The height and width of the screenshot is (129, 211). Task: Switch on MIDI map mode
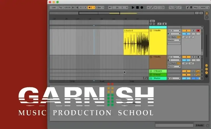coord(203,8)
